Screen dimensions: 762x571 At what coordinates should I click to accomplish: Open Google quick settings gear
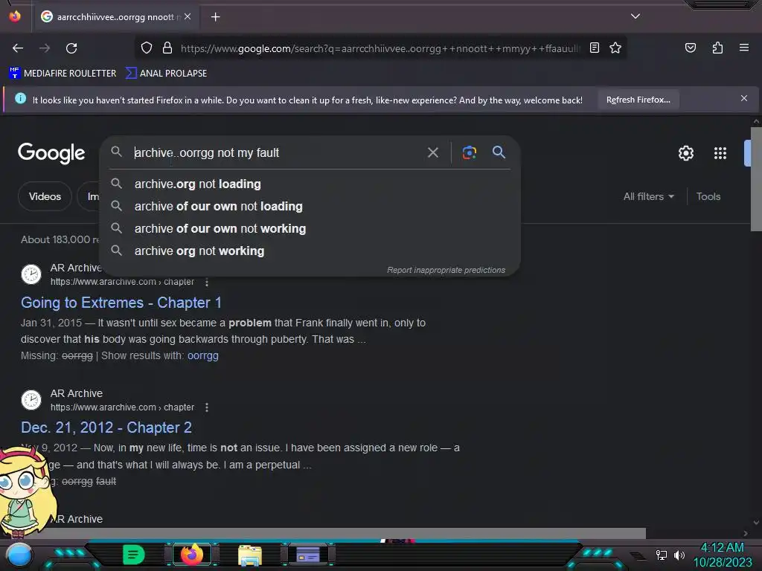coord(685,153)
